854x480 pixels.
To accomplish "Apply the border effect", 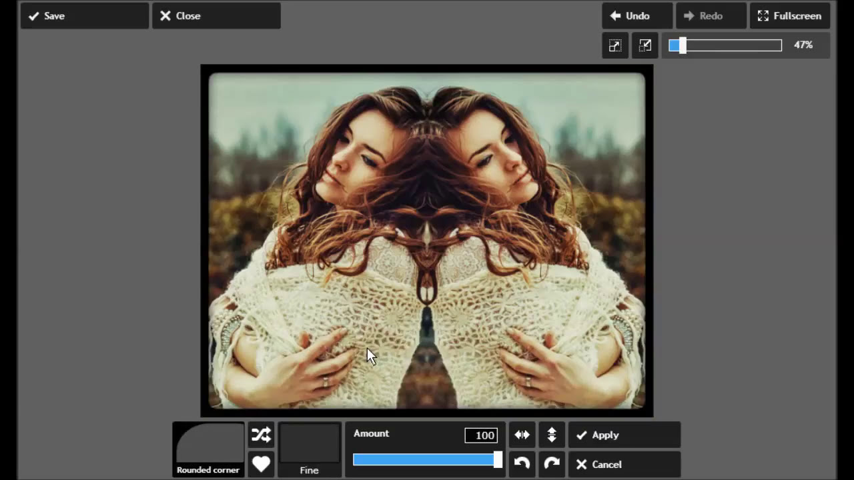I will (624, 435).
